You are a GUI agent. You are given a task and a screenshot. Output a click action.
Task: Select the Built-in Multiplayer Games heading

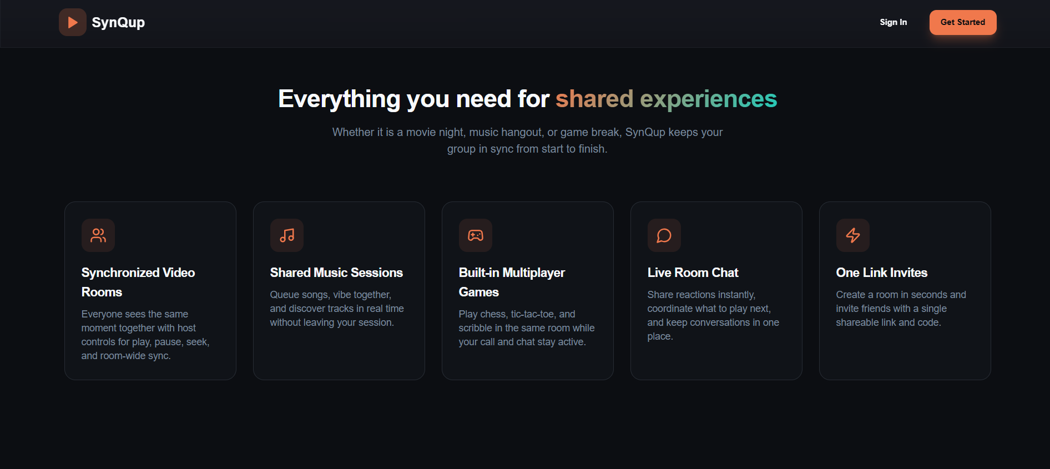(512, 282)
